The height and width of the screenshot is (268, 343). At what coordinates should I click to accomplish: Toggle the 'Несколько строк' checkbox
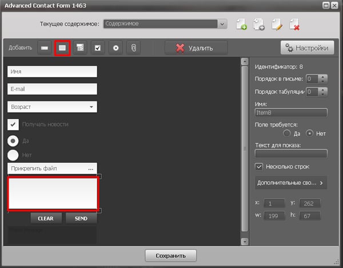[259, 167]
